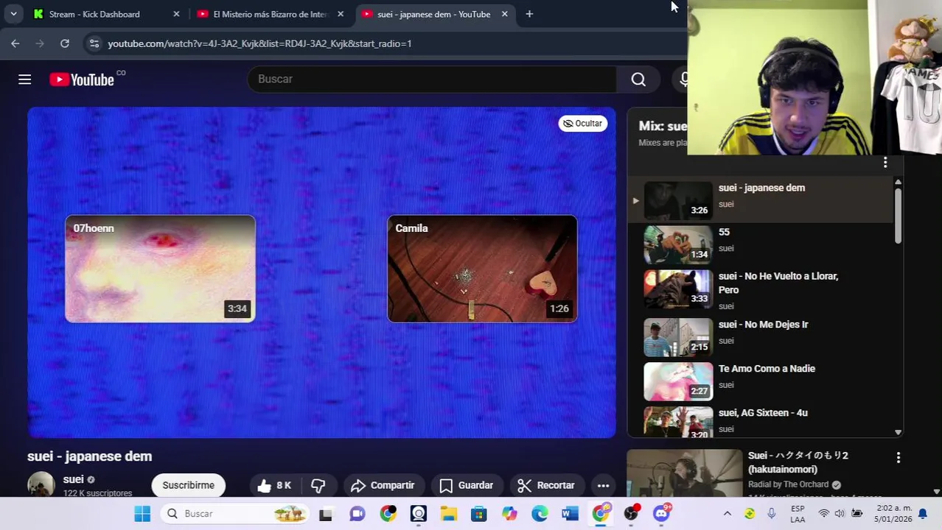Open Task View on the taskbar
This screenshot has width=942, height=530.
(x=326, y=514)
